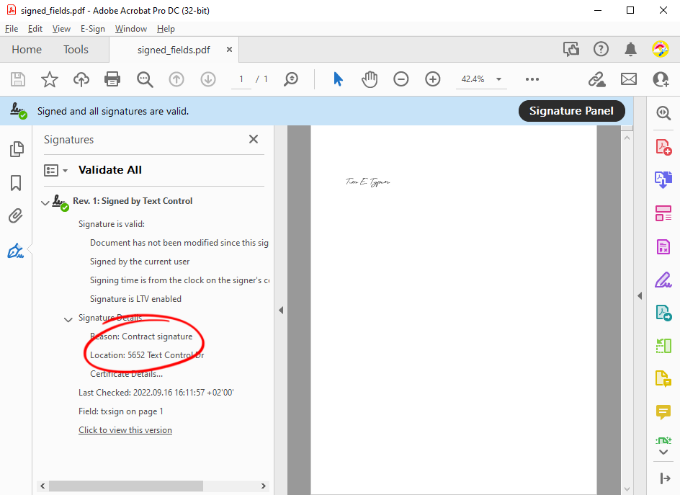Click the handwritten signature field on page
This screenshot has width=680, height=495.
tap(368, 182)
